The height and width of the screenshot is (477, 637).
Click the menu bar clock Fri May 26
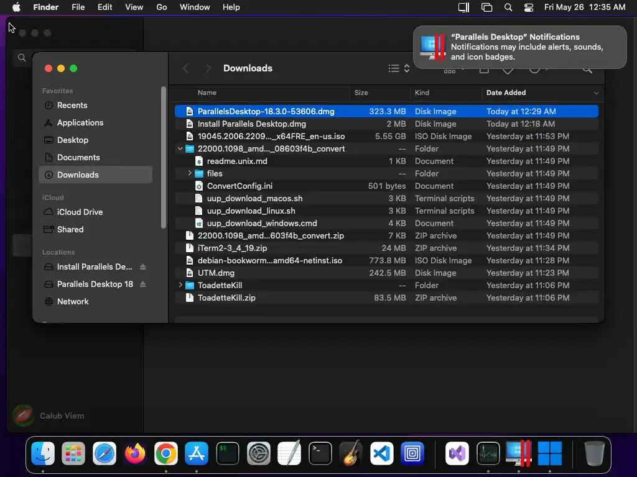tap(585, 7)
